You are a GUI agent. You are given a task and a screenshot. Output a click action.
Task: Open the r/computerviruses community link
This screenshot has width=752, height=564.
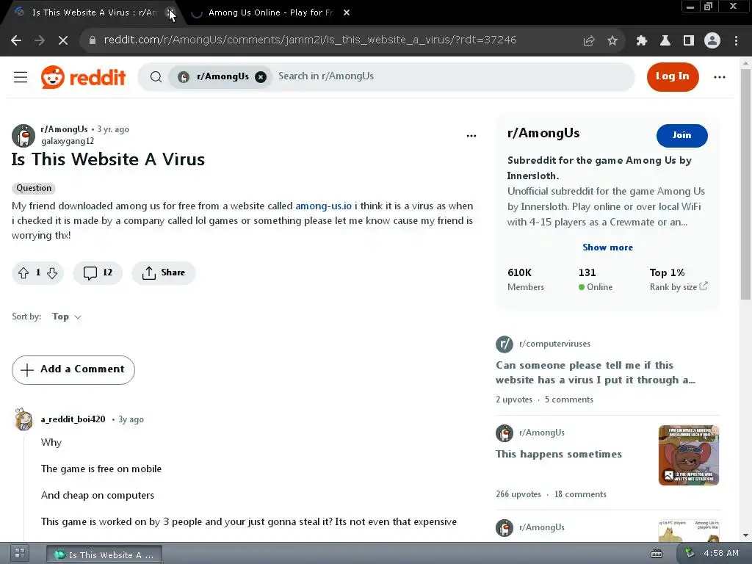(x=555, y=344)
